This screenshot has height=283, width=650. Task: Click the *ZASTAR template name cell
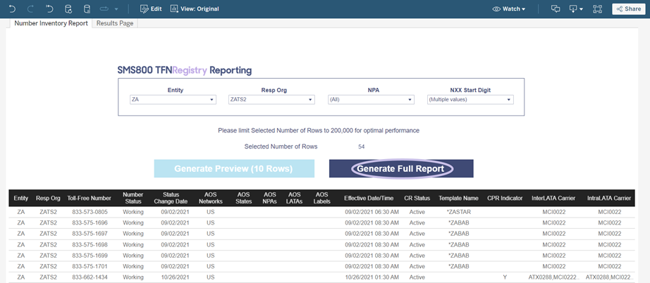pyautogui.click(x=459, y=212)
